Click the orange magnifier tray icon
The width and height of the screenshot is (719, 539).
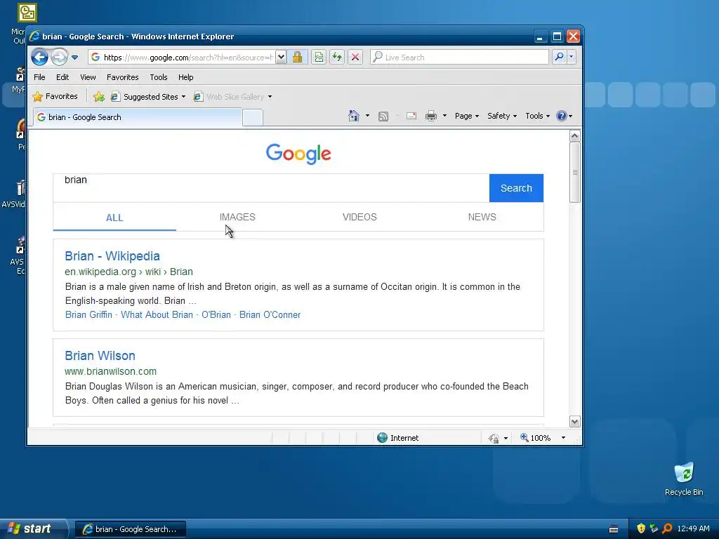pyautogui.click(x=667, y=529)
